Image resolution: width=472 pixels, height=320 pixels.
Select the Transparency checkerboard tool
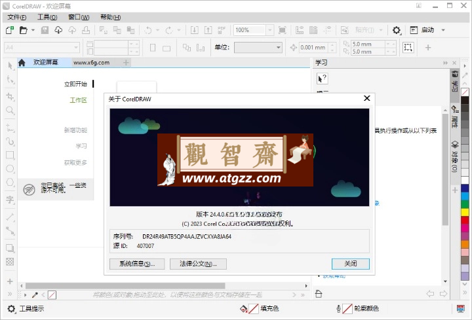coord(10,262)
